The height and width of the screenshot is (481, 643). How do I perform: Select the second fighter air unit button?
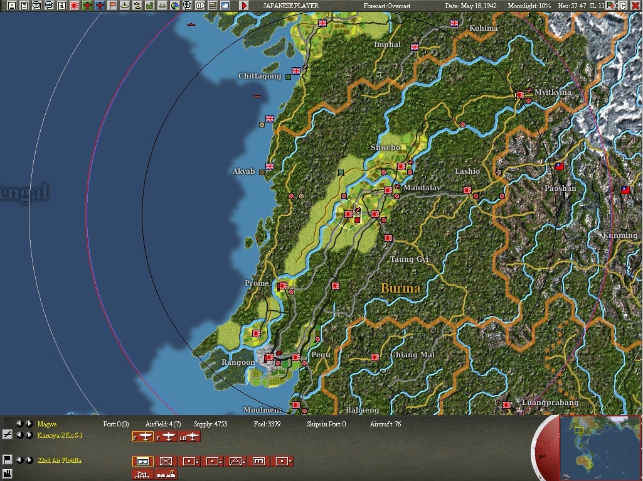(x=166, y=436)
